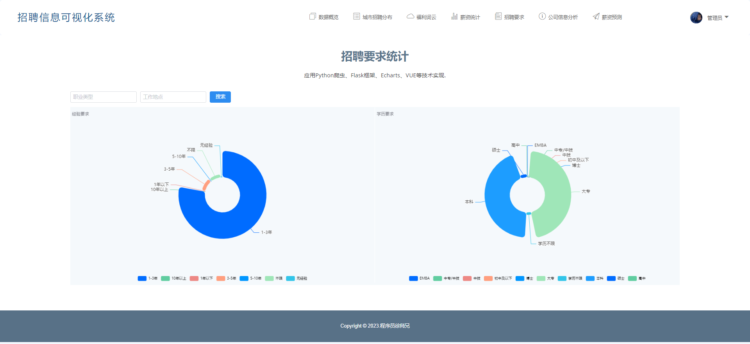Click the bar chart icon for 薪资统计
The image size is (750, 344).
click(x=454, y=16)
